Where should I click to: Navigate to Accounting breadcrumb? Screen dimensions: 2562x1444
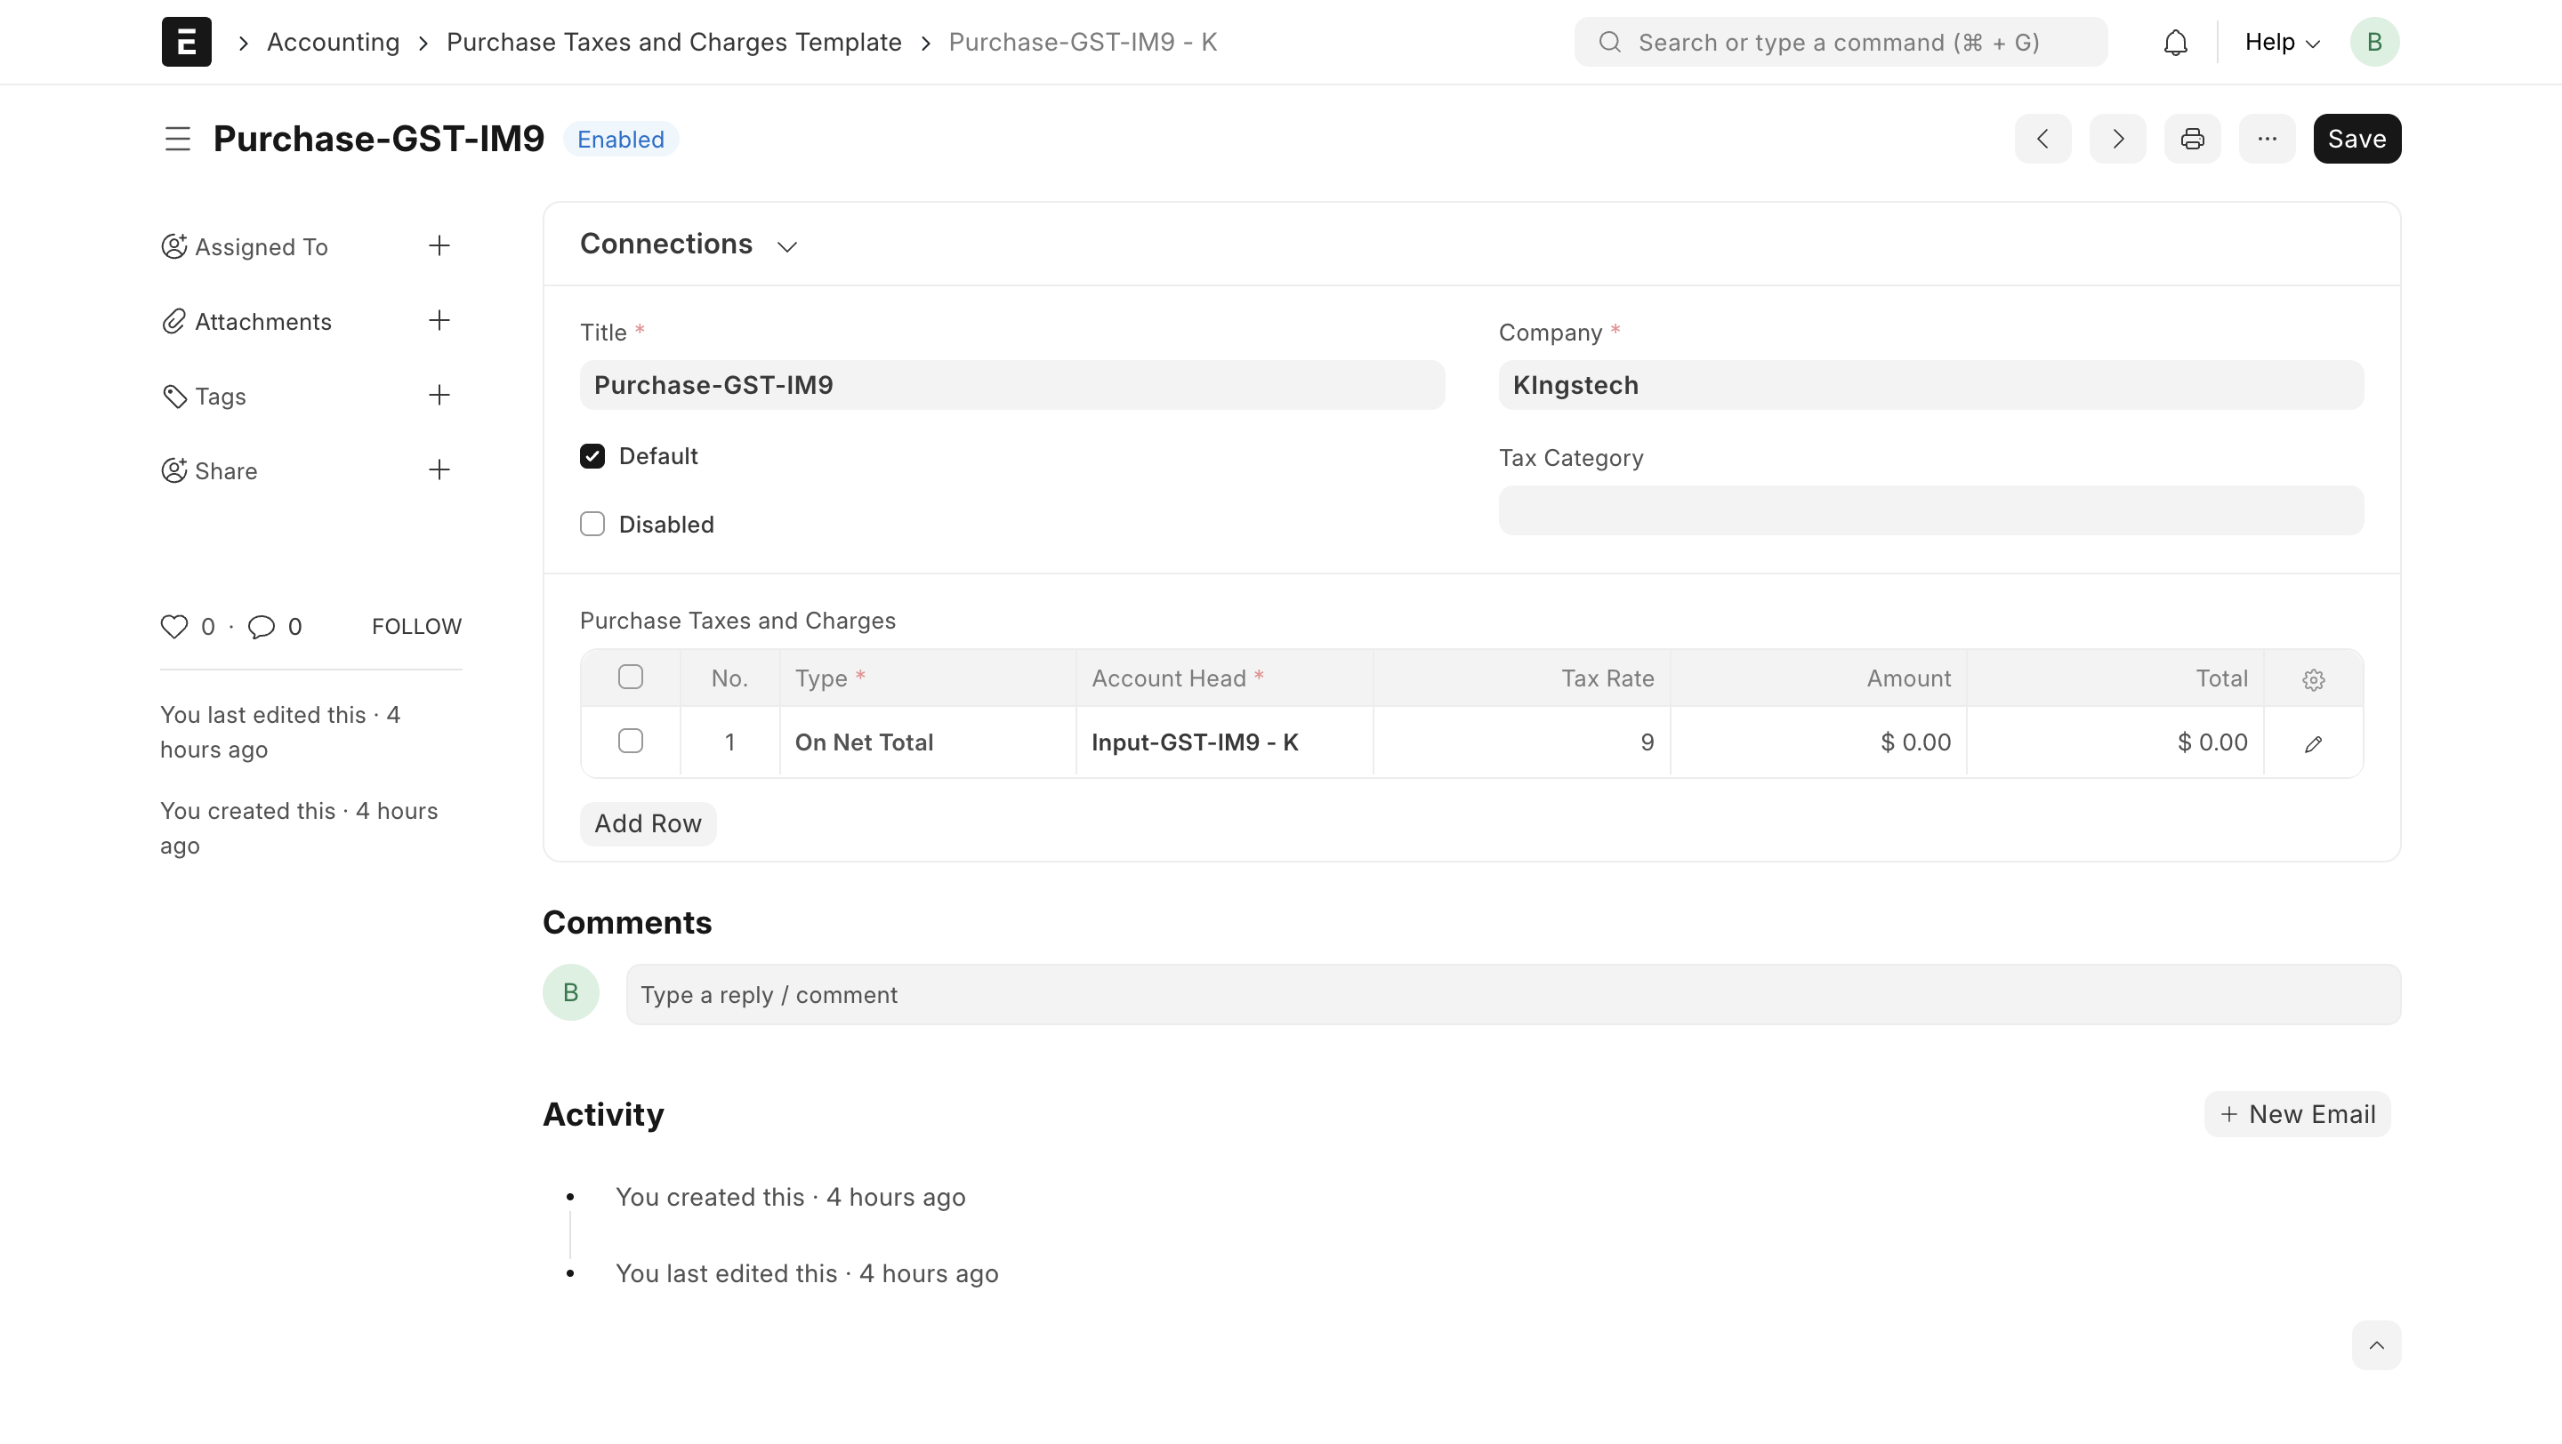334,43
